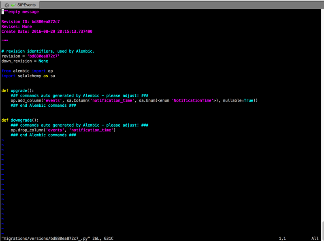Click the "# revision identifiers, used by Alembic." comment
This screenshot has width=324, height=241.
(x=48, y=51)
